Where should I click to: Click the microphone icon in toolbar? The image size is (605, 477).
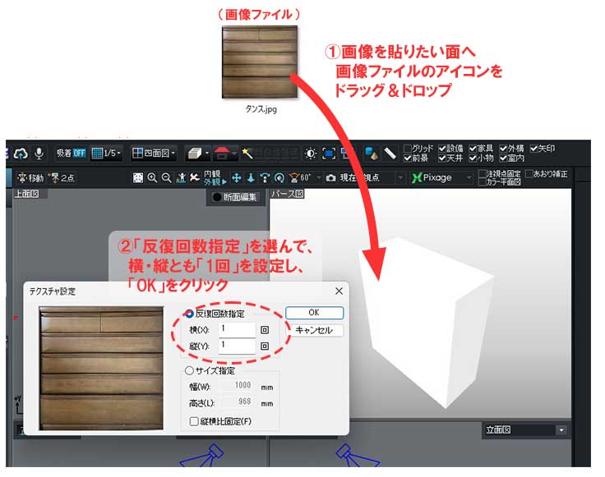[x=39, y=153]
